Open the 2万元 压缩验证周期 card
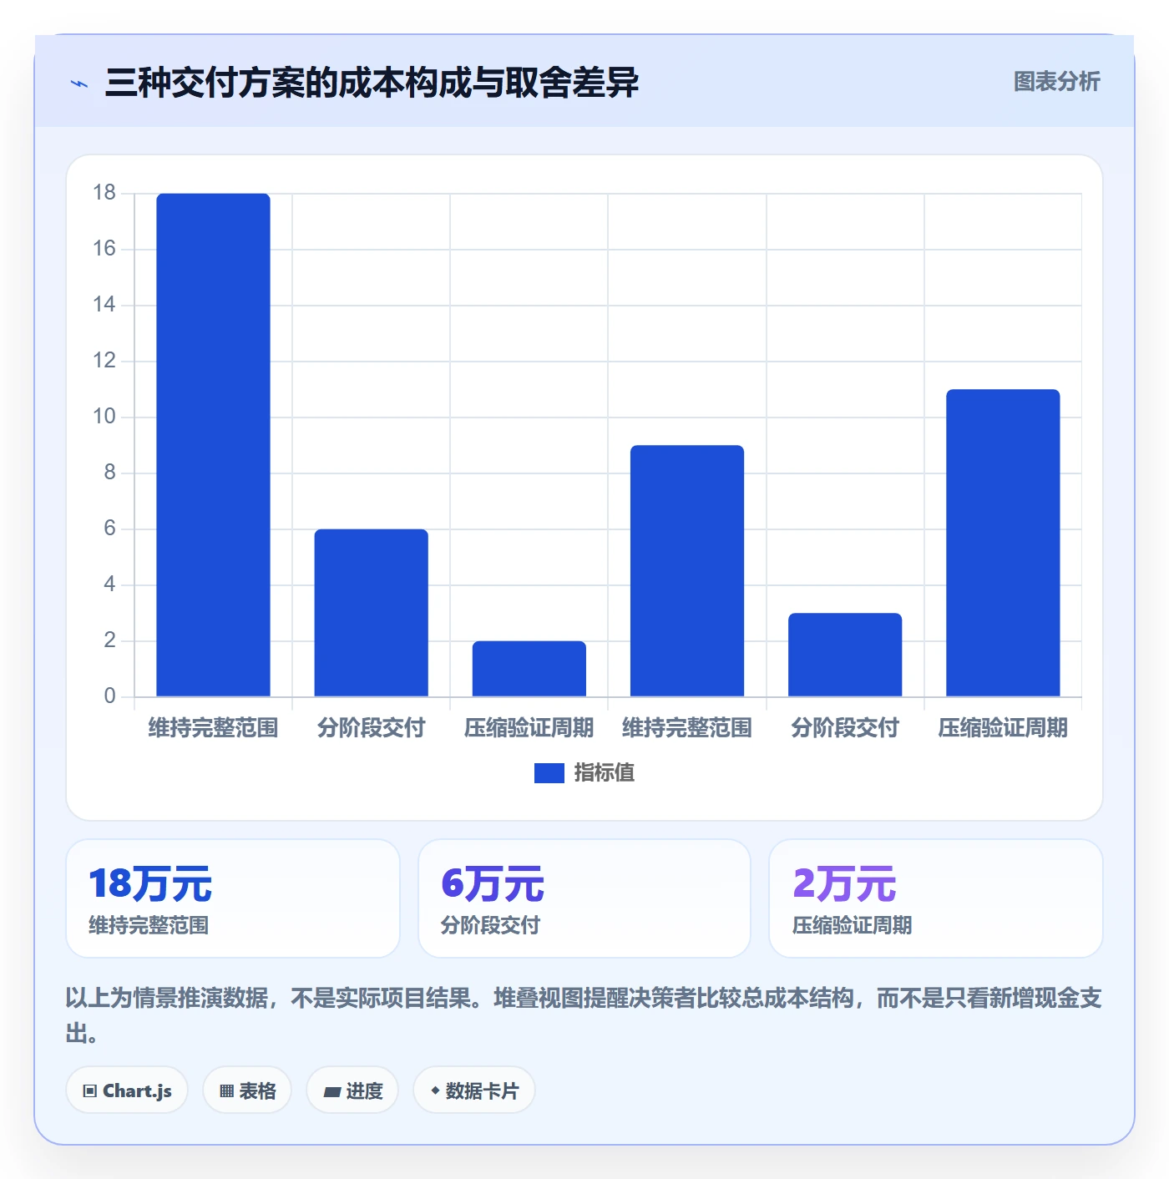The image size is (1169, 1179). tap(936, 898)
